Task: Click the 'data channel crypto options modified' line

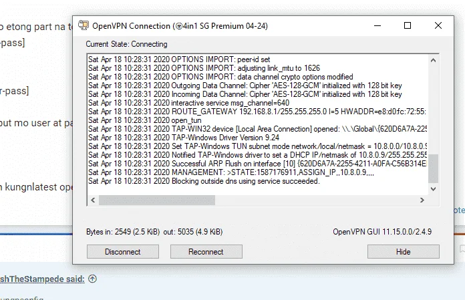Action: click(220, 77)
